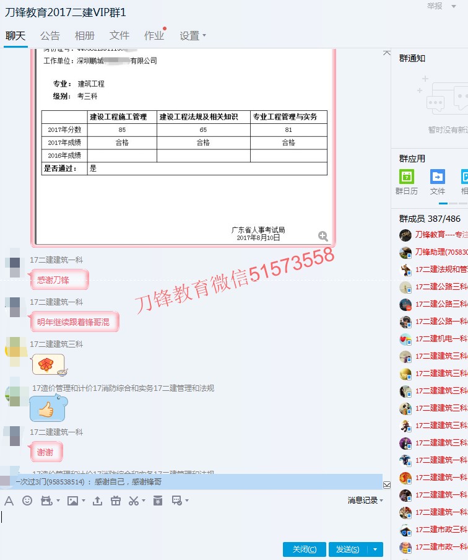Image resolution: width=468 pixels, height=560 pixels.
Task: Click the 明年继续跟着锋哥混 message bubble
Action: coord(74,322)
